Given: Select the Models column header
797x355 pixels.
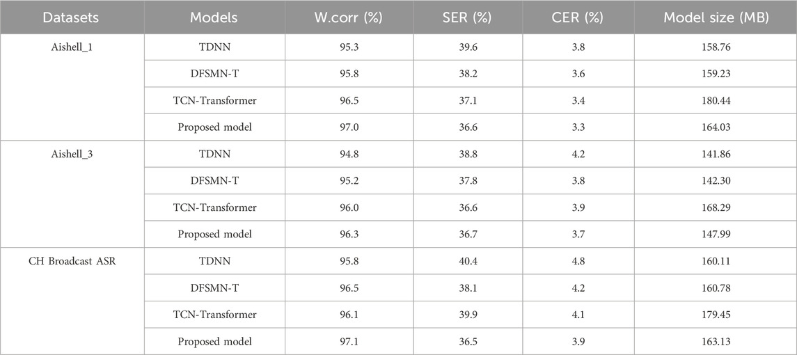Looking at the screenshot, I should [214, 17].
